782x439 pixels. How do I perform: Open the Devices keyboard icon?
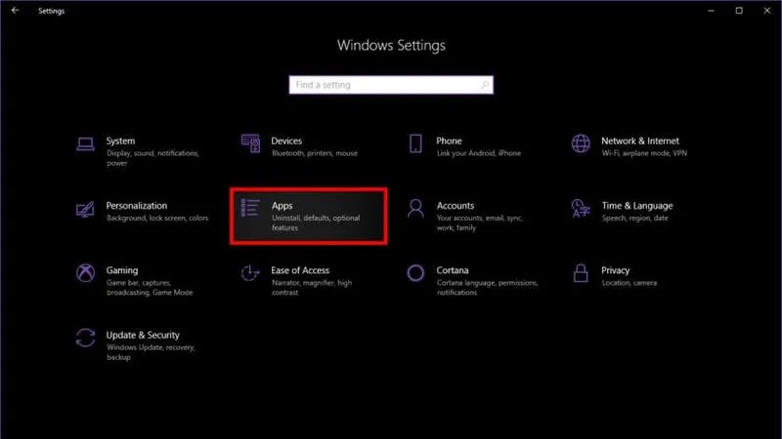coord(250,143)
